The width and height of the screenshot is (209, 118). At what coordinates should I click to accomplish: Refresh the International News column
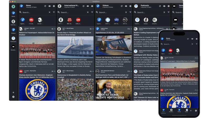point(83,6)
